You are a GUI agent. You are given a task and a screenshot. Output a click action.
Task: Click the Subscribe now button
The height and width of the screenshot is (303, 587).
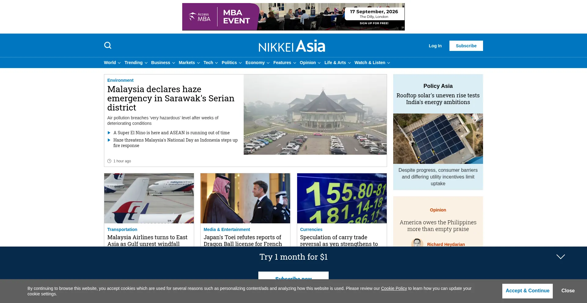pyautogui.click(x=293, y=276)
